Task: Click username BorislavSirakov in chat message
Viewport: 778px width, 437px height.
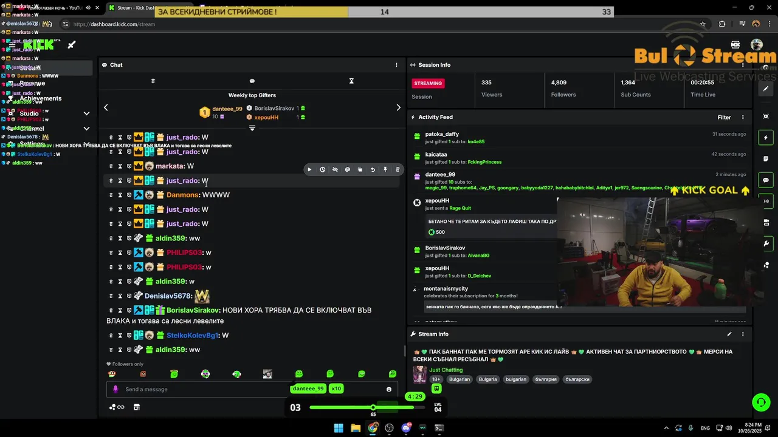Action: coord(192,310)
